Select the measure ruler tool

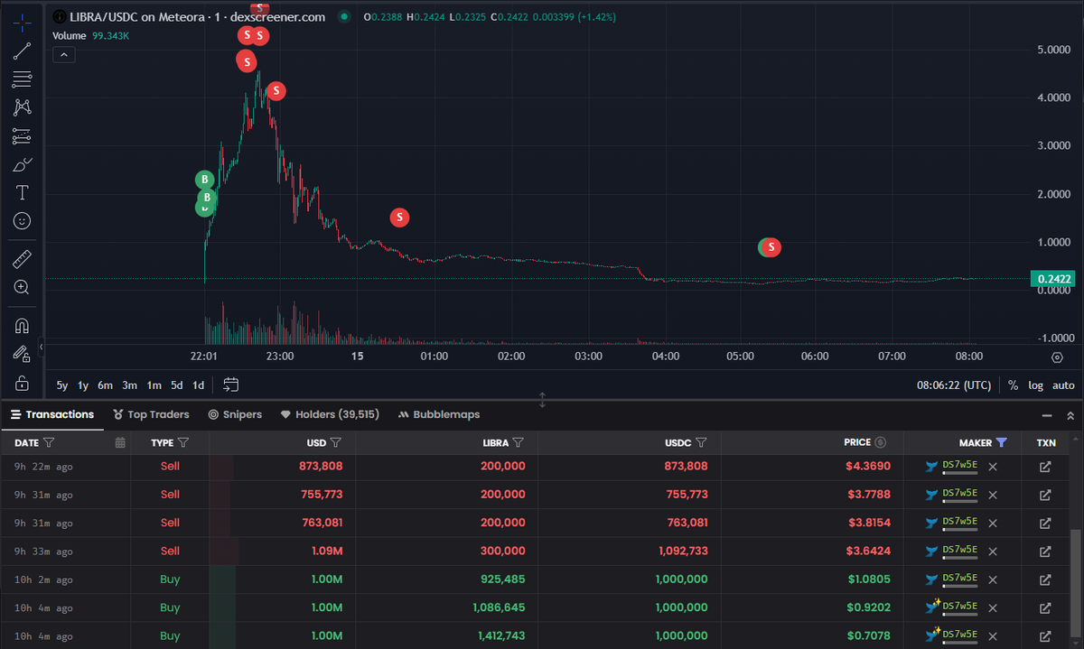pyautogui.click(x=22, y=259)
